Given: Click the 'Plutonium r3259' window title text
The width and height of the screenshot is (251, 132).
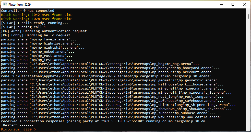Looking at the screenshot, I should click(19, 5).
